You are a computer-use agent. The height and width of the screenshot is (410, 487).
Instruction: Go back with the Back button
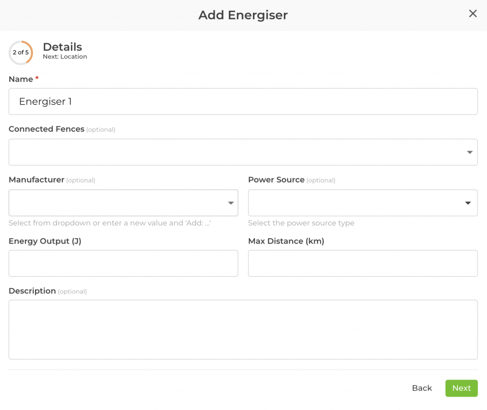(422, 388)
